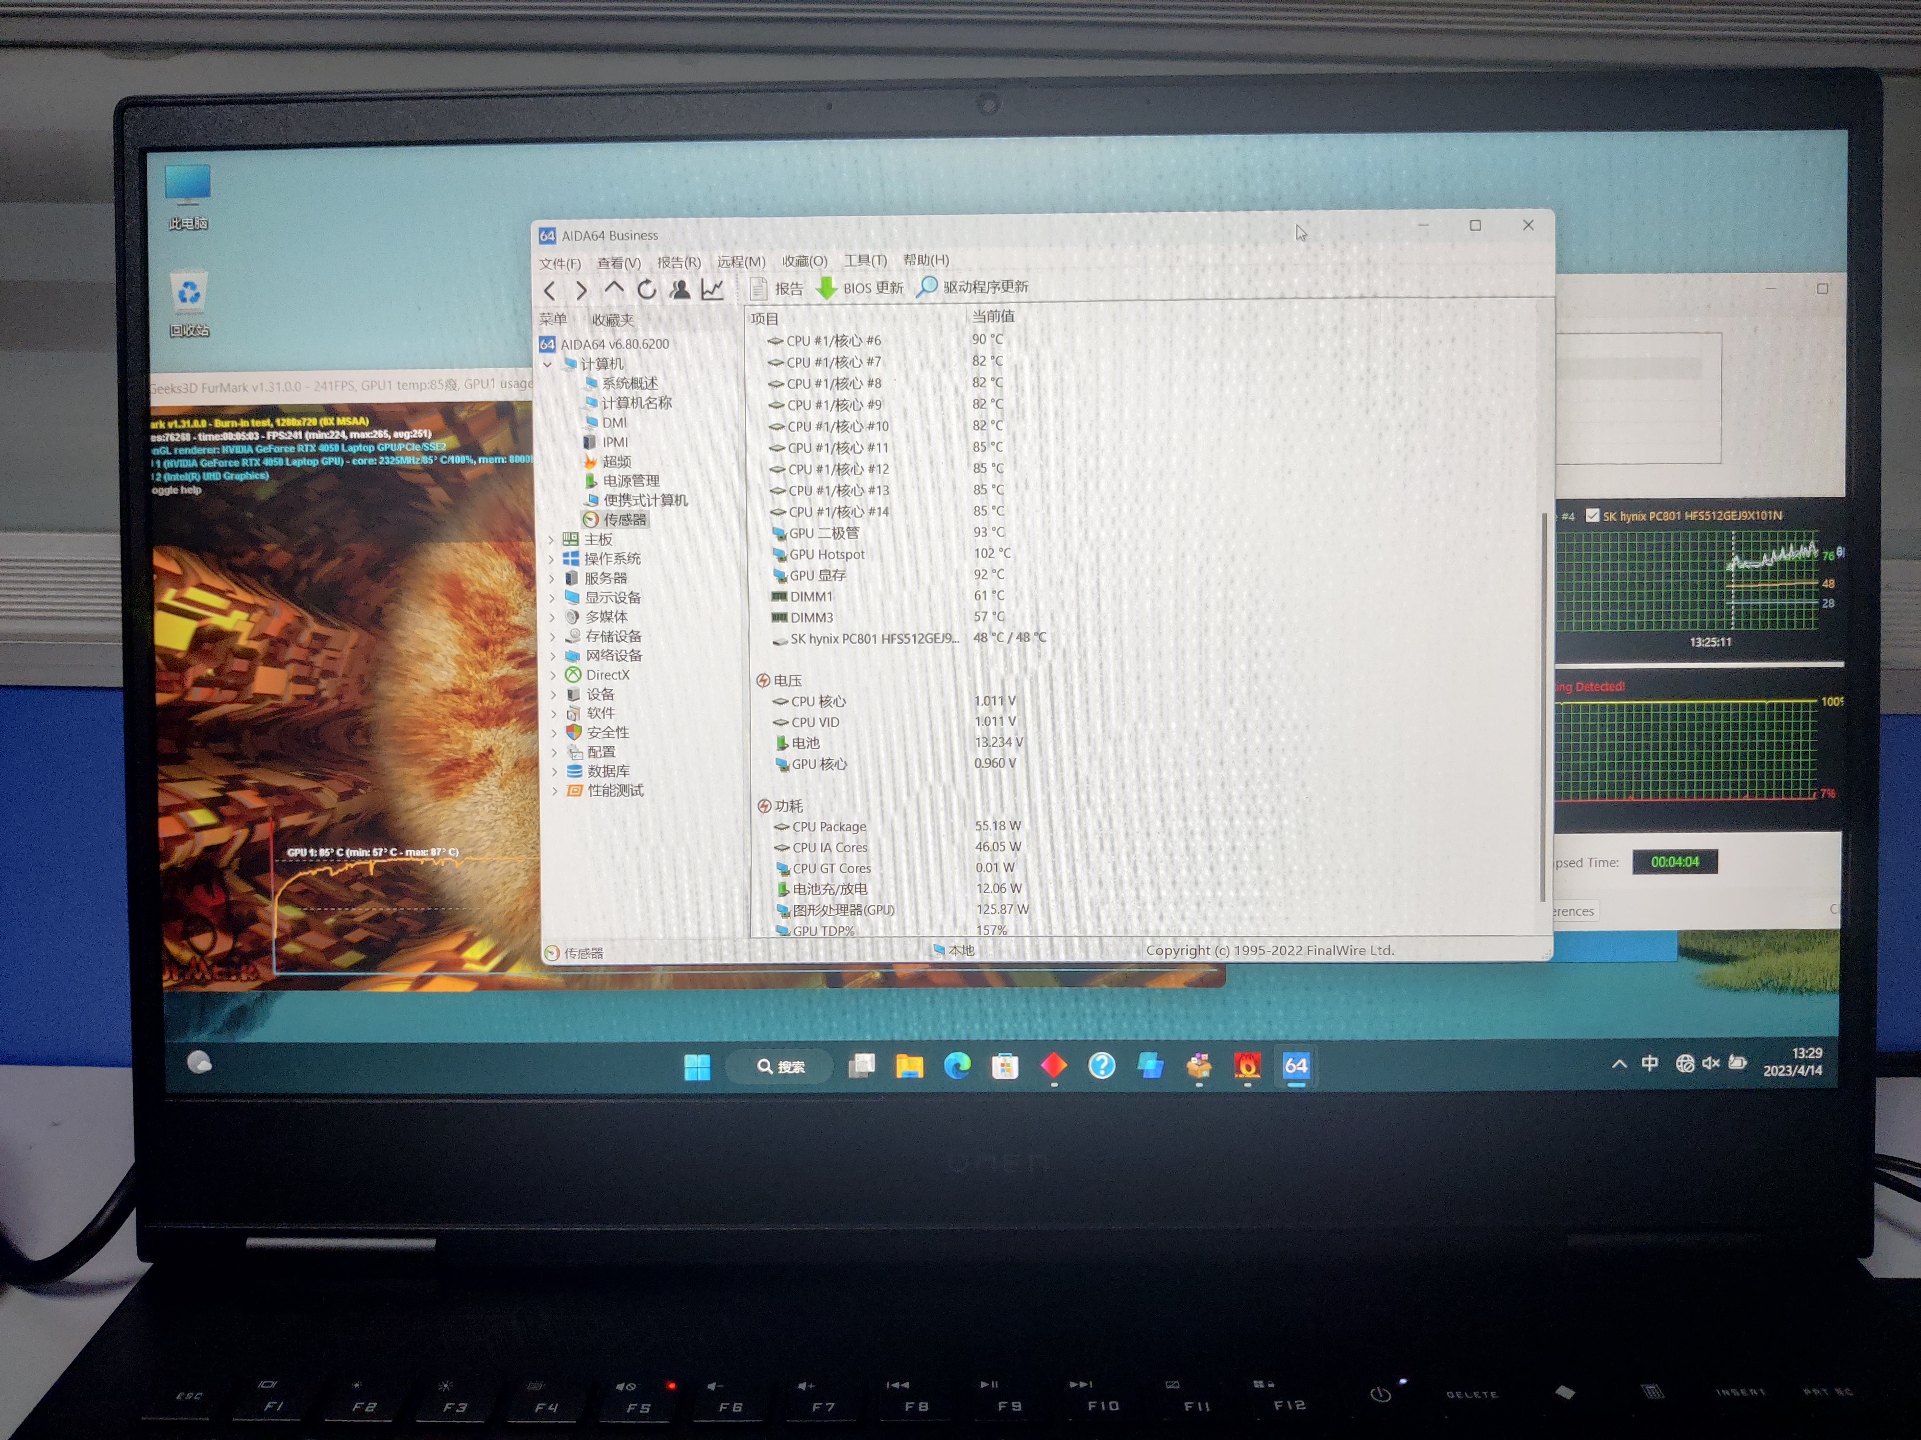
Task: Open the Get Help taskbar icon
Action: point(1102,1065)
